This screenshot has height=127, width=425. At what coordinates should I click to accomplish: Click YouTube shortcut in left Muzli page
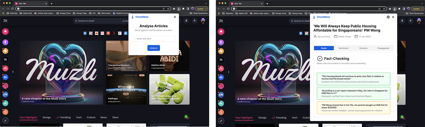click(x=97, y=33)
